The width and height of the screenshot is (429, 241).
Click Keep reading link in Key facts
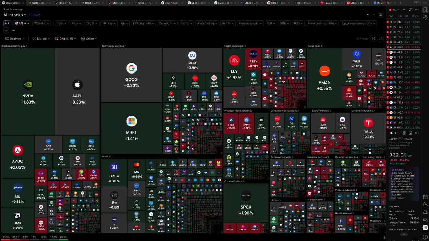[x=399, y=197]
